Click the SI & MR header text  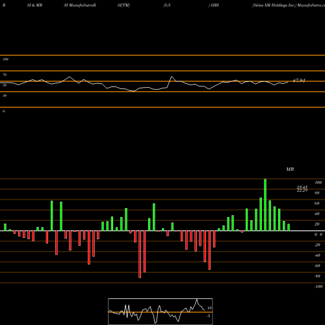pyautogui.click(x=34, y=5)
